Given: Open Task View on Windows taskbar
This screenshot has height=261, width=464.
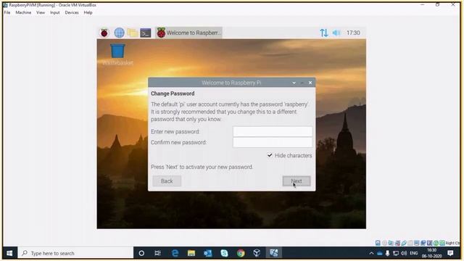Looking at the screenshot, I should [158, 253].
